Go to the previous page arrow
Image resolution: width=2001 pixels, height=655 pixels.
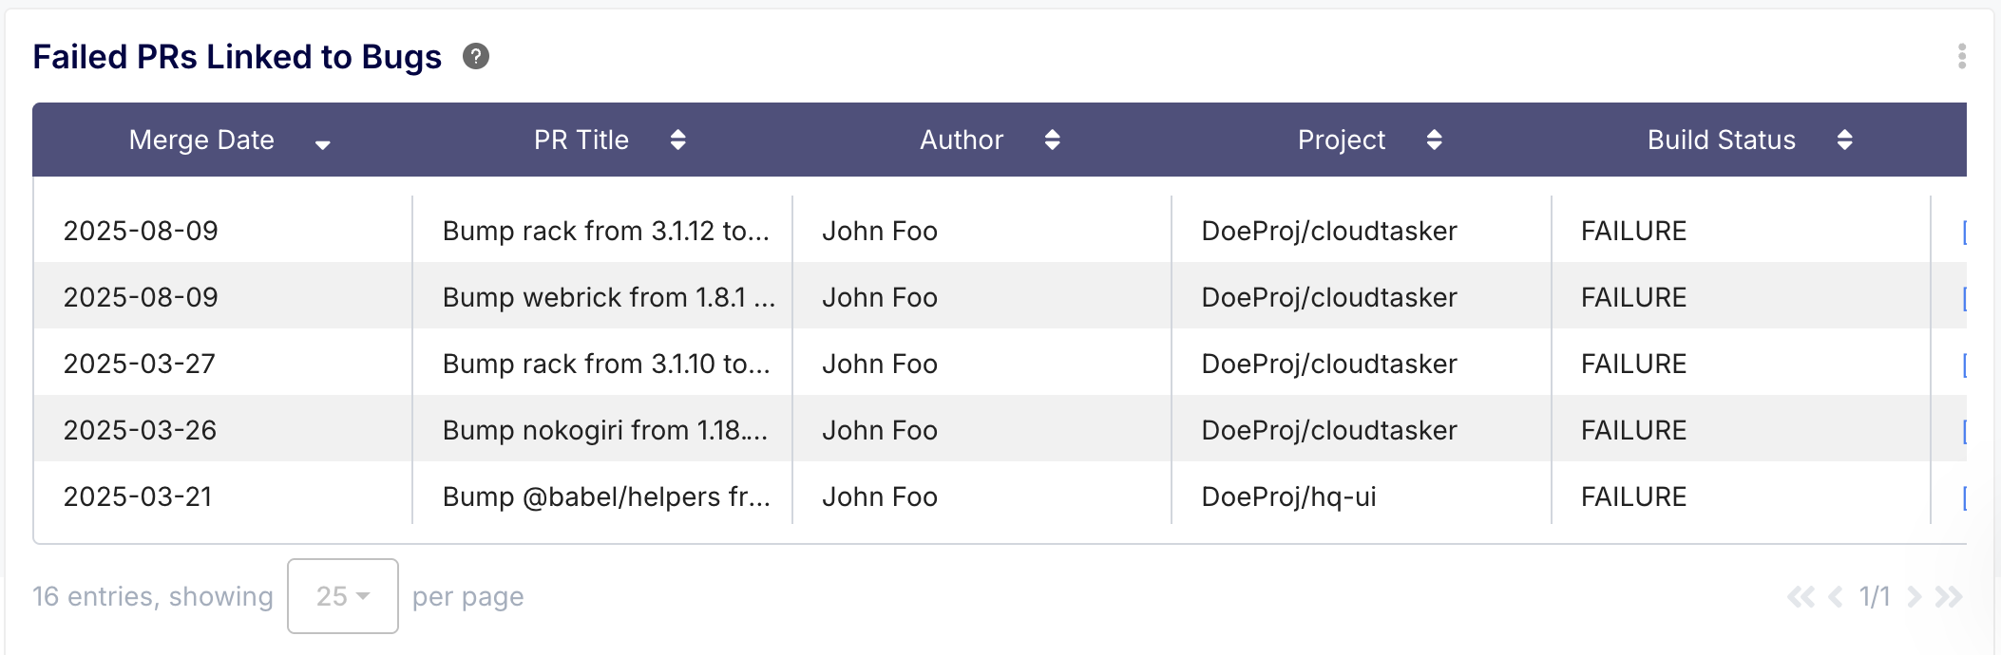tap(1836, 597)
